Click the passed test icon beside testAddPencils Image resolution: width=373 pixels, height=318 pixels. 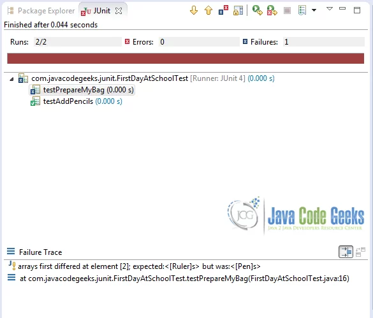pyautogui.click(x=35, y=101)
